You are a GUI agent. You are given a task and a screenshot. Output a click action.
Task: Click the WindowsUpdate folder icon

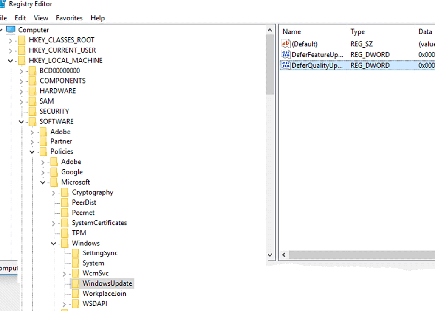click(75, 283)
